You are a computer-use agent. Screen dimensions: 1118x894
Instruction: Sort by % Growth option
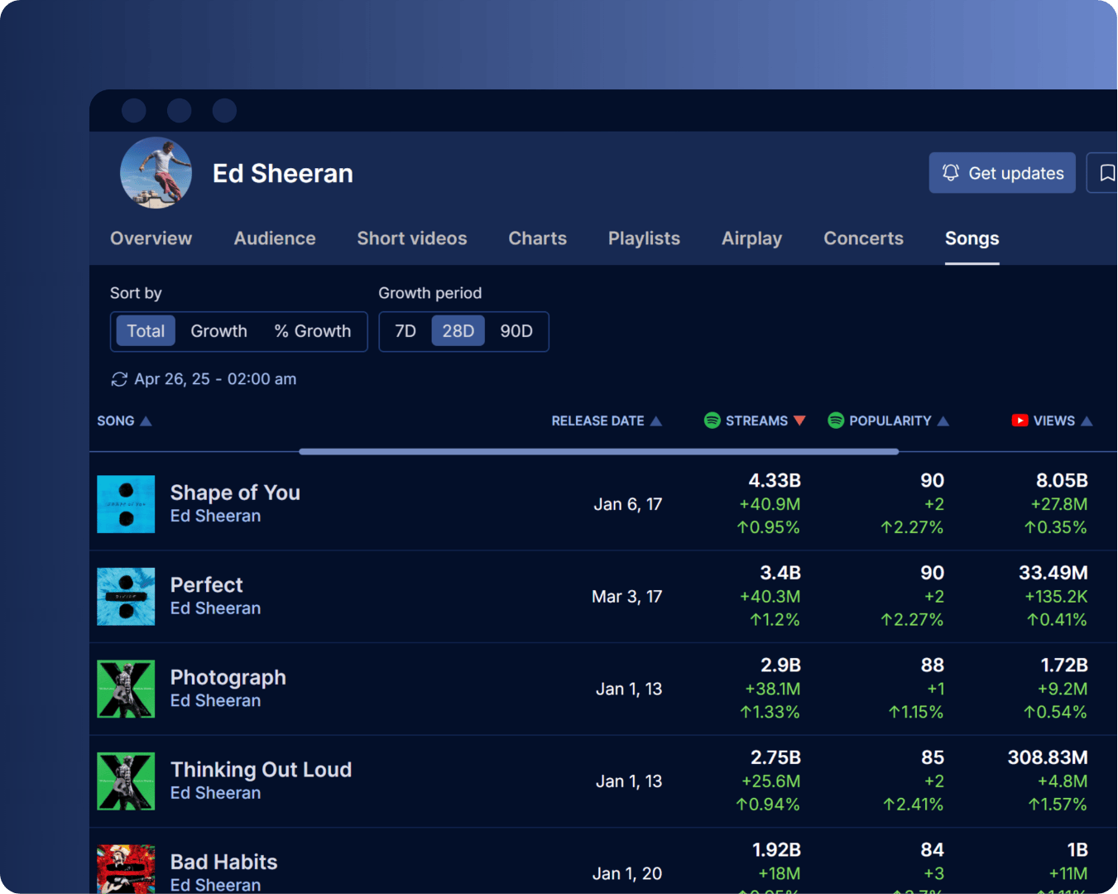[x=313, y=331]
